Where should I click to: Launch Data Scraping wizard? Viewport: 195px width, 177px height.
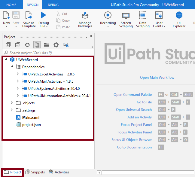(143, 20)
